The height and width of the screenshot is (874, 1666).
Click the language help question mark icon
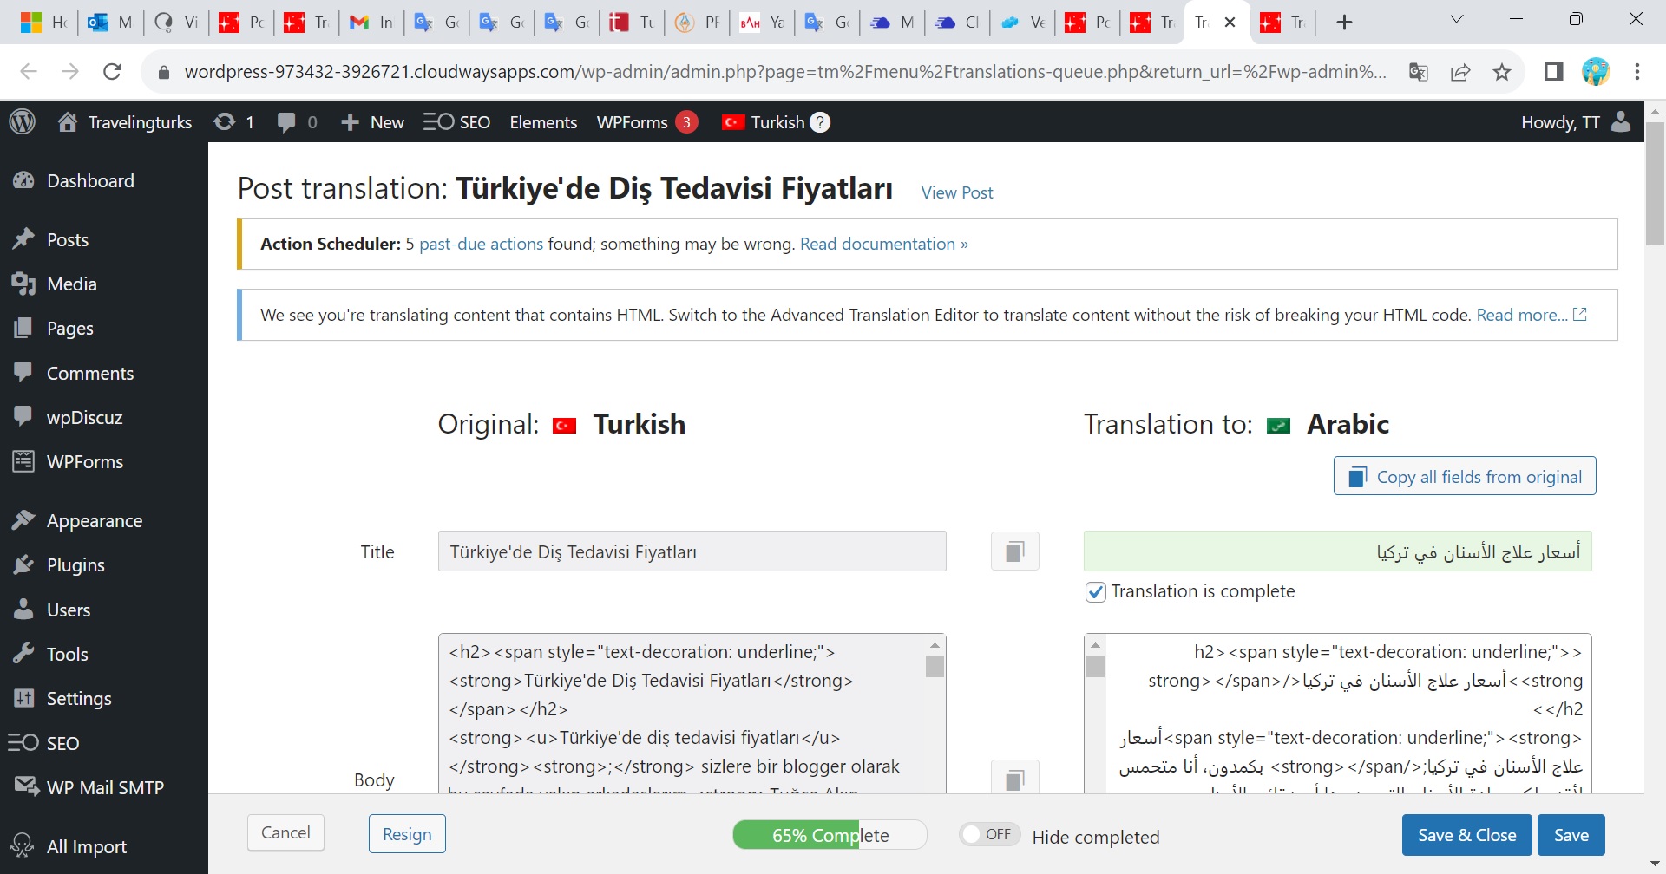[820, 122]
